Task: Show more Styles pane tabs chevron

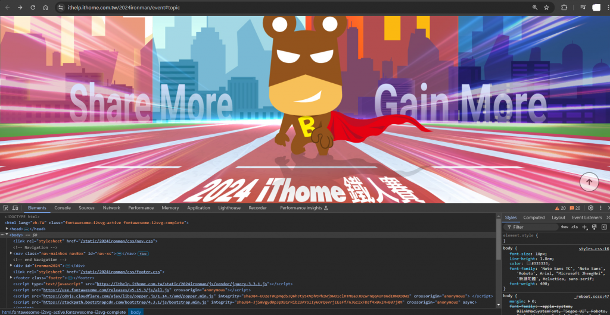Action: tap(608, 218)
